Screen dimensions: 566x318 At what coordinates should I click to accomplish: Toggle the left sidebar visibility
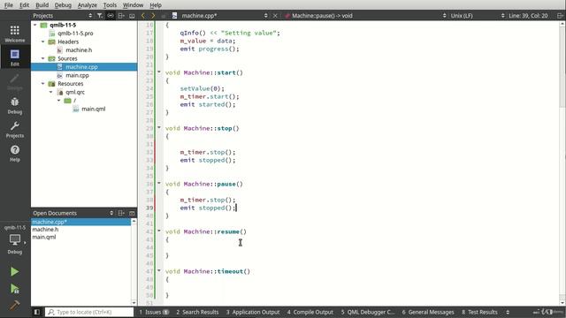pos(37,312)
